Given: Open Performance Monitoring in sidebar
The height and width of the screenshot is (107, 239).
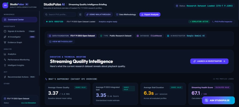Looking at the screenshot, I should pyautogui.click(x=20, y=60).
